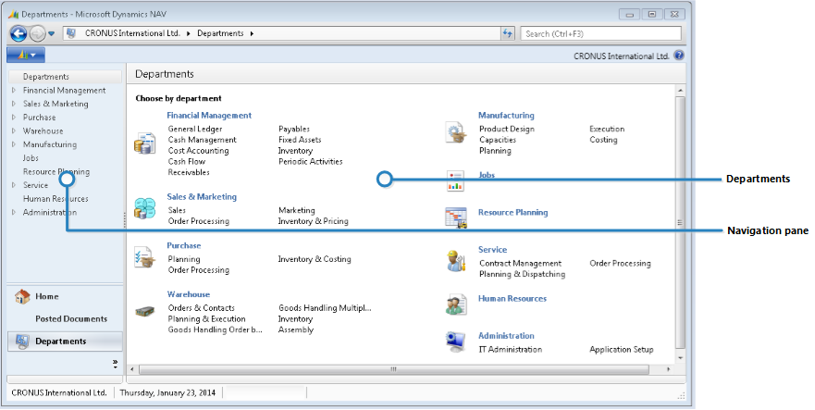Click the Manufacturing gear icon
This screenshot has width=815, height=410.
pos(455,131)
